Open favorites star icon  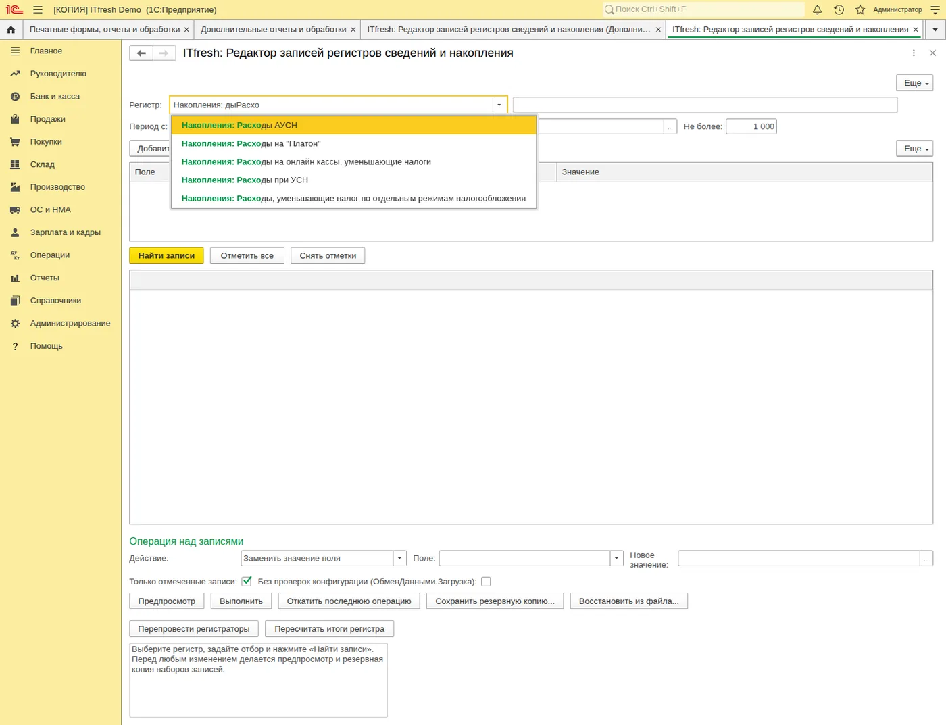point(860,9)
